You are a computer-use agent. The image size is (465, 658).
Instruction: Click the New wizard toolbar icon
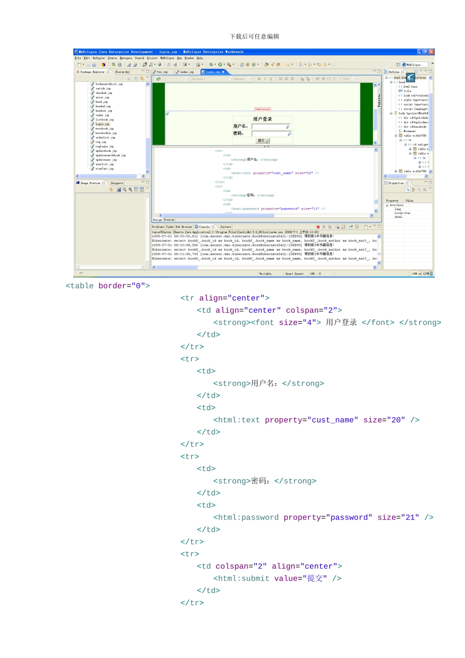tap(79, 64)
